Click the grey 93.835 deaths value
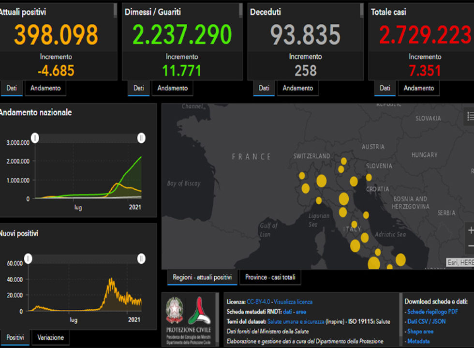 [x=305, y=35]
